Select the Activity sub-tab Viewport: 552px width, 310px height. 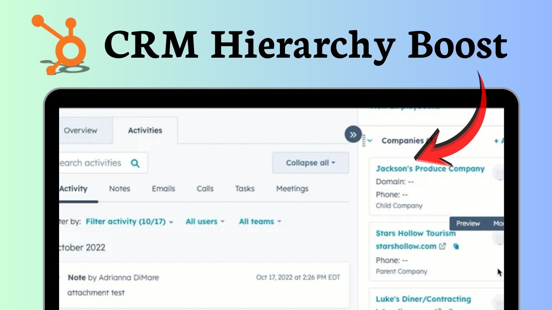click(x=74, y=189)
